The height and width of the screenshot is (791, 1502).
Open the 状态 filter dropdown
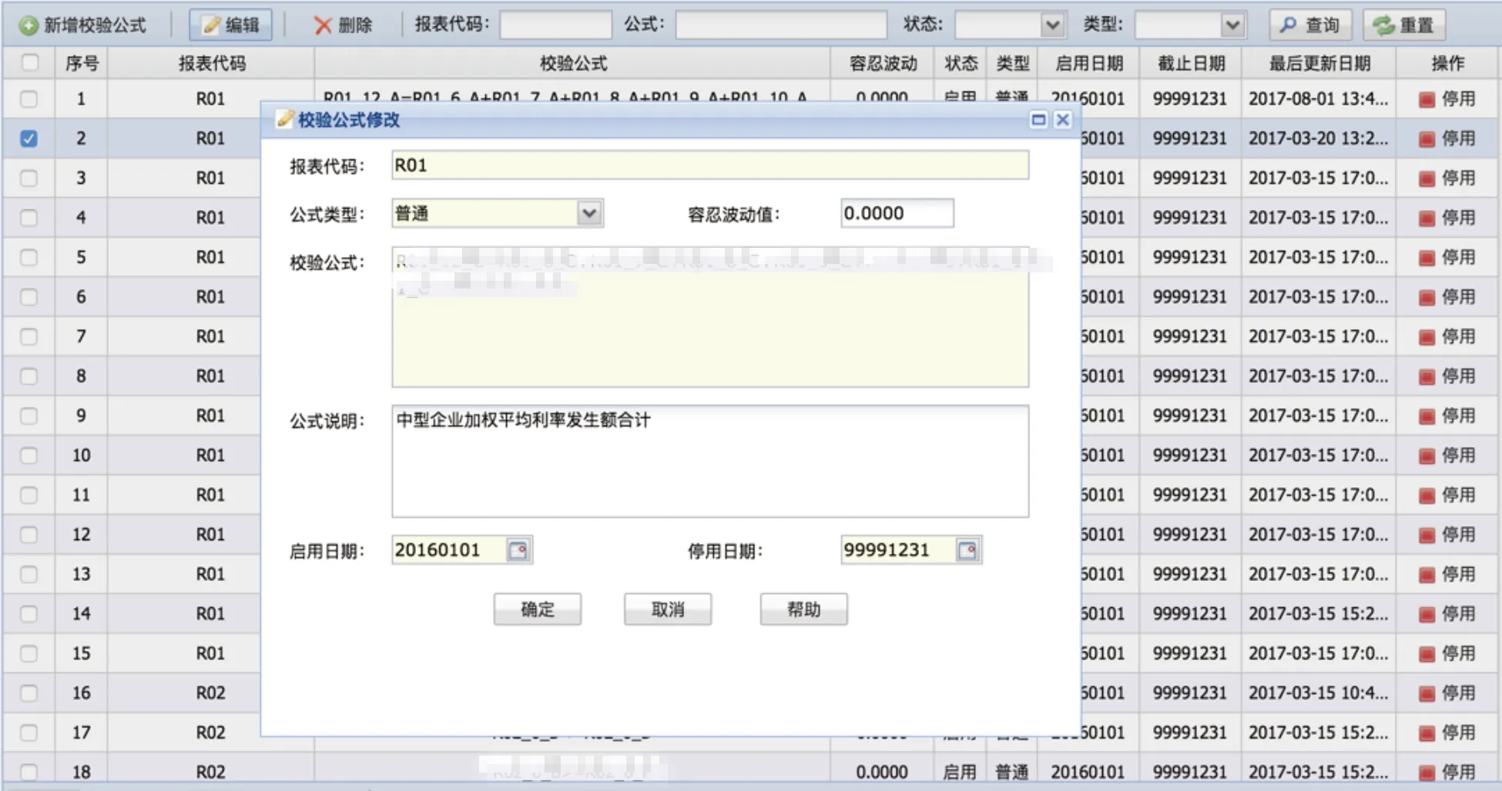tap(1051, 25)
